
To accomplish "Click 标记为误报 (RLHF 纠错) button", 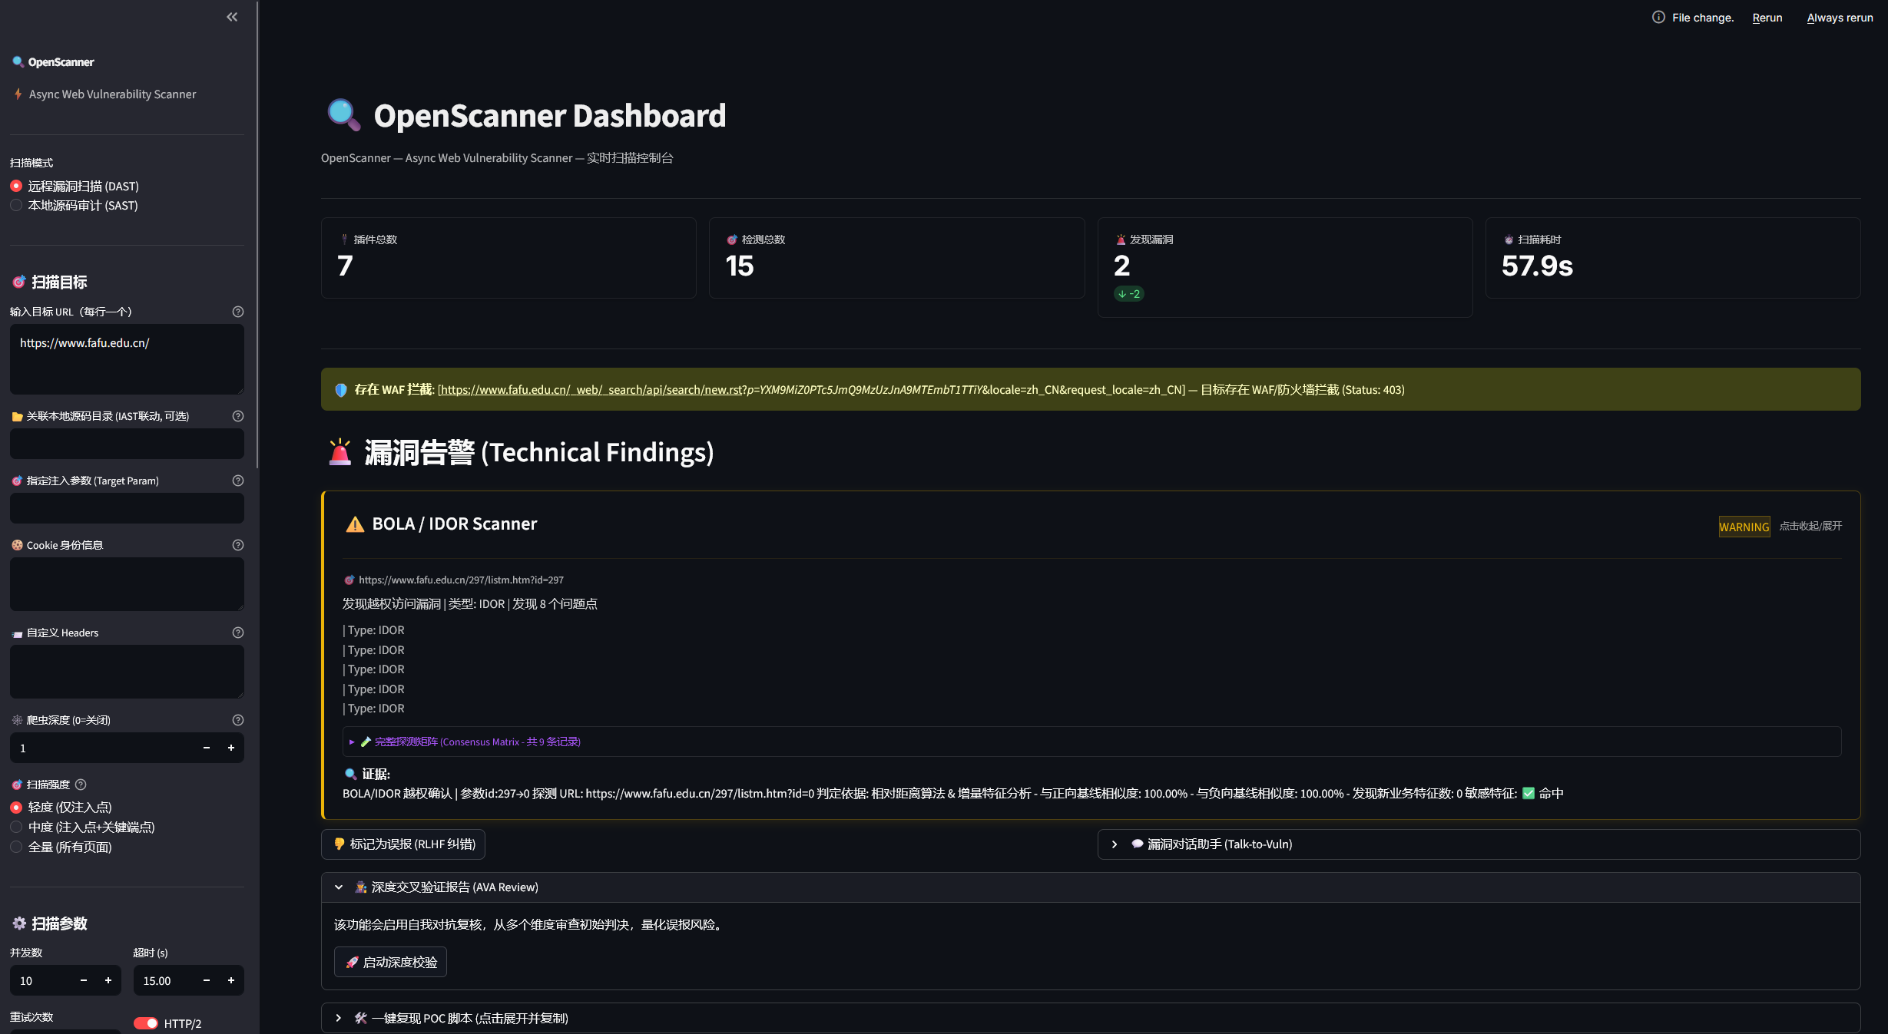I will coord(403,844).
